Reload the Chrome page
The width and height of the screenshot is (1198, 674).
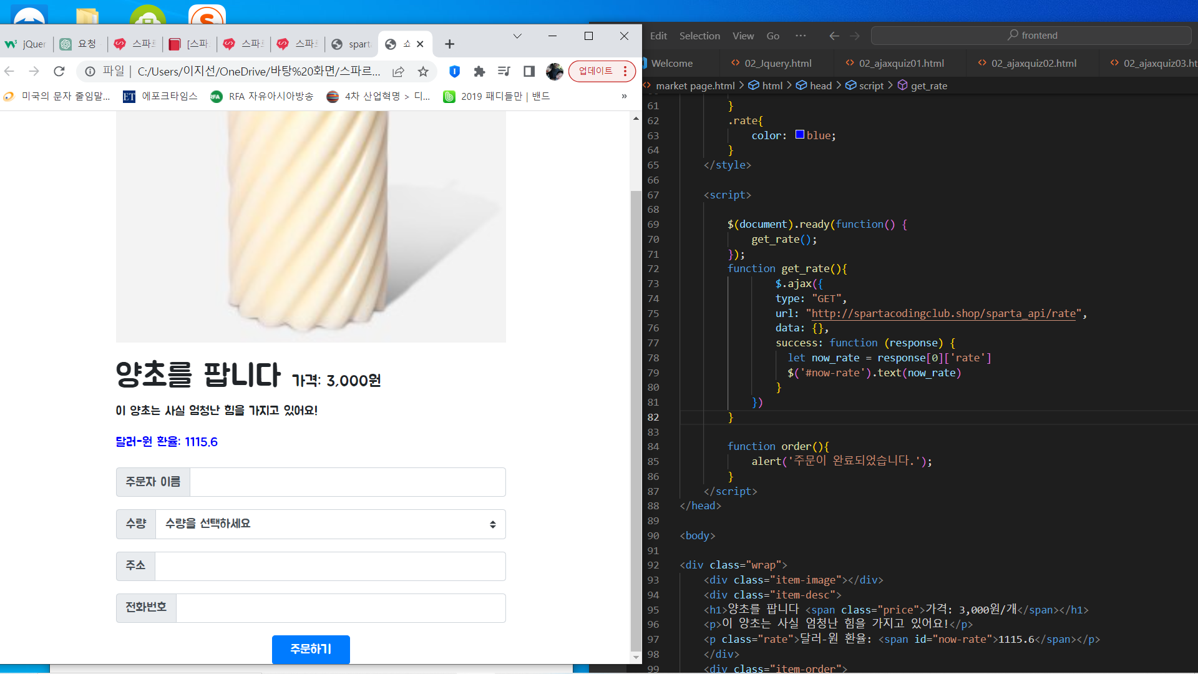59,72
